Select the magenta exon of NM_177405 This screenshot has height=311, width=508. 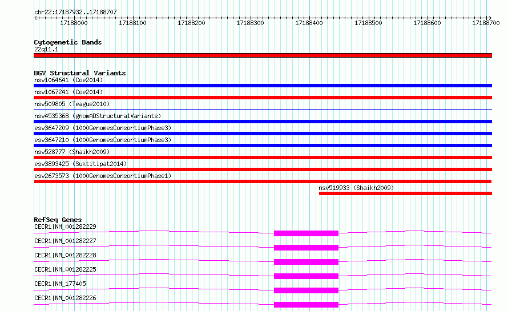(306, 290)
